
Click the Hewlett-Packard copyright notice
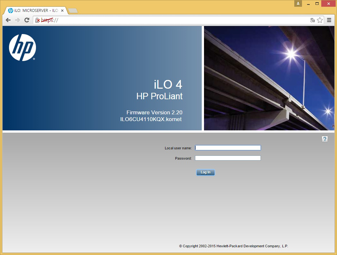click(x=234, y=246)
